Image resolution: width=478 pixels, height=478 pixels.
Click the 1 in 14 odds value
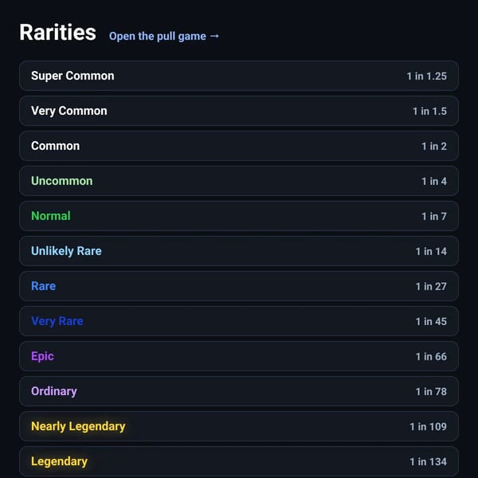click(x=431, y=251)
